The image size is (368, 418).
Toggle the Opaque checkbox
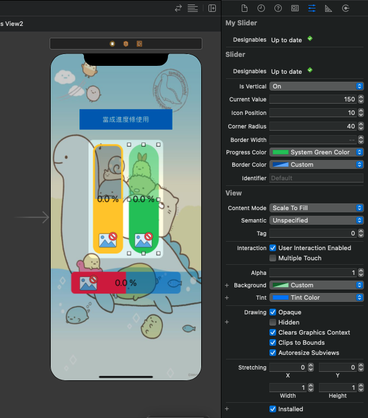pos(273,312)
